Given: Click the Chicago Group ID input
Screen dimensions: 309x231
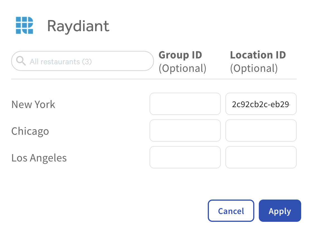Looking at the screenshot, I should tap(185, 131).
